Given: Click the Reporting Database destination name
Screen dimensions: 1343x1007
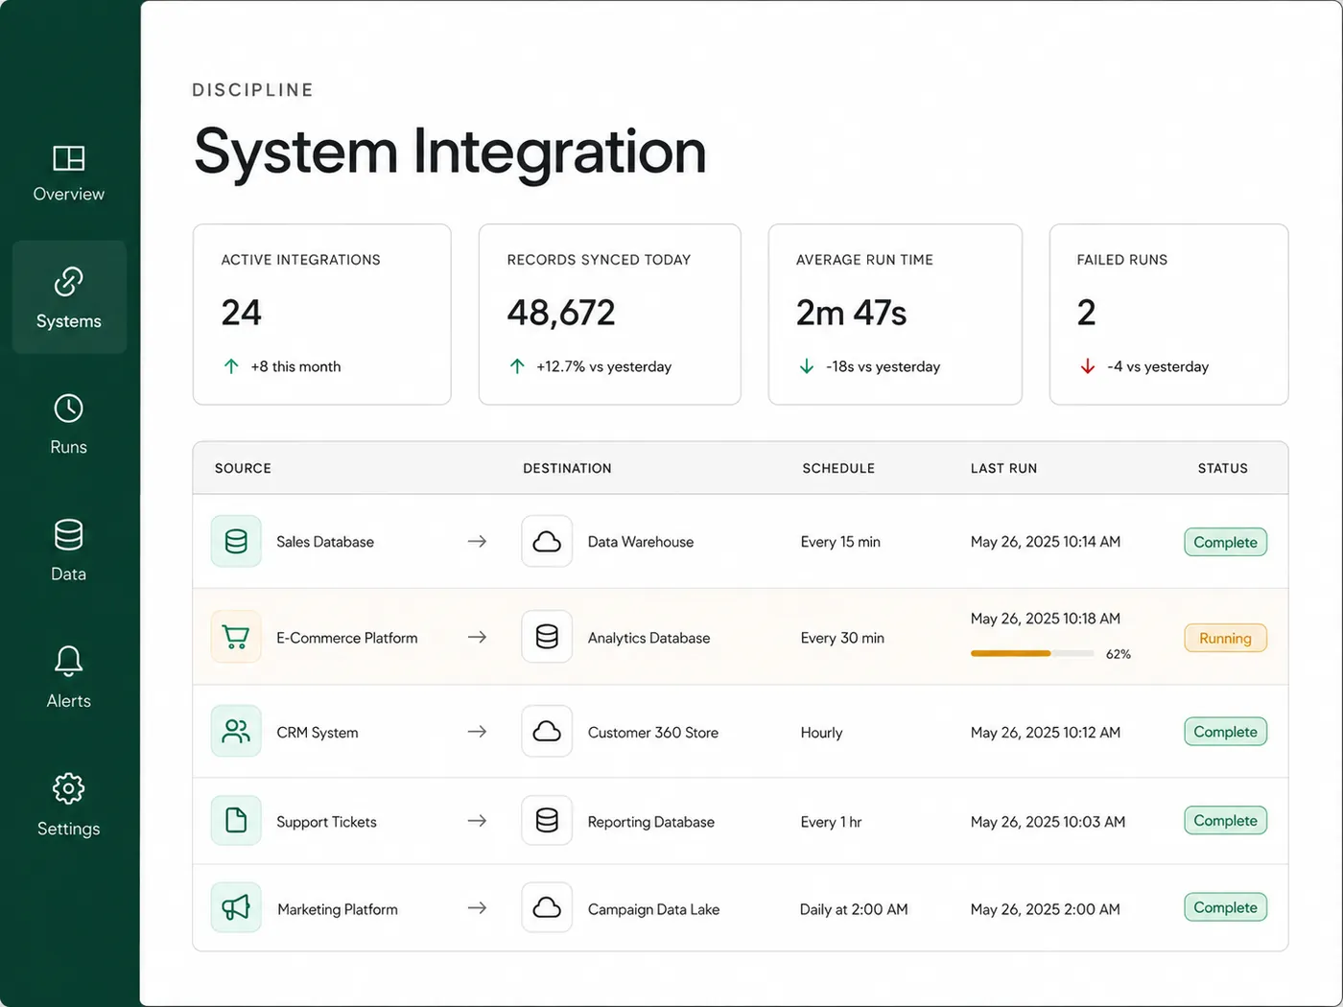Looking at the screenshot, I should (x=651, y=822).
